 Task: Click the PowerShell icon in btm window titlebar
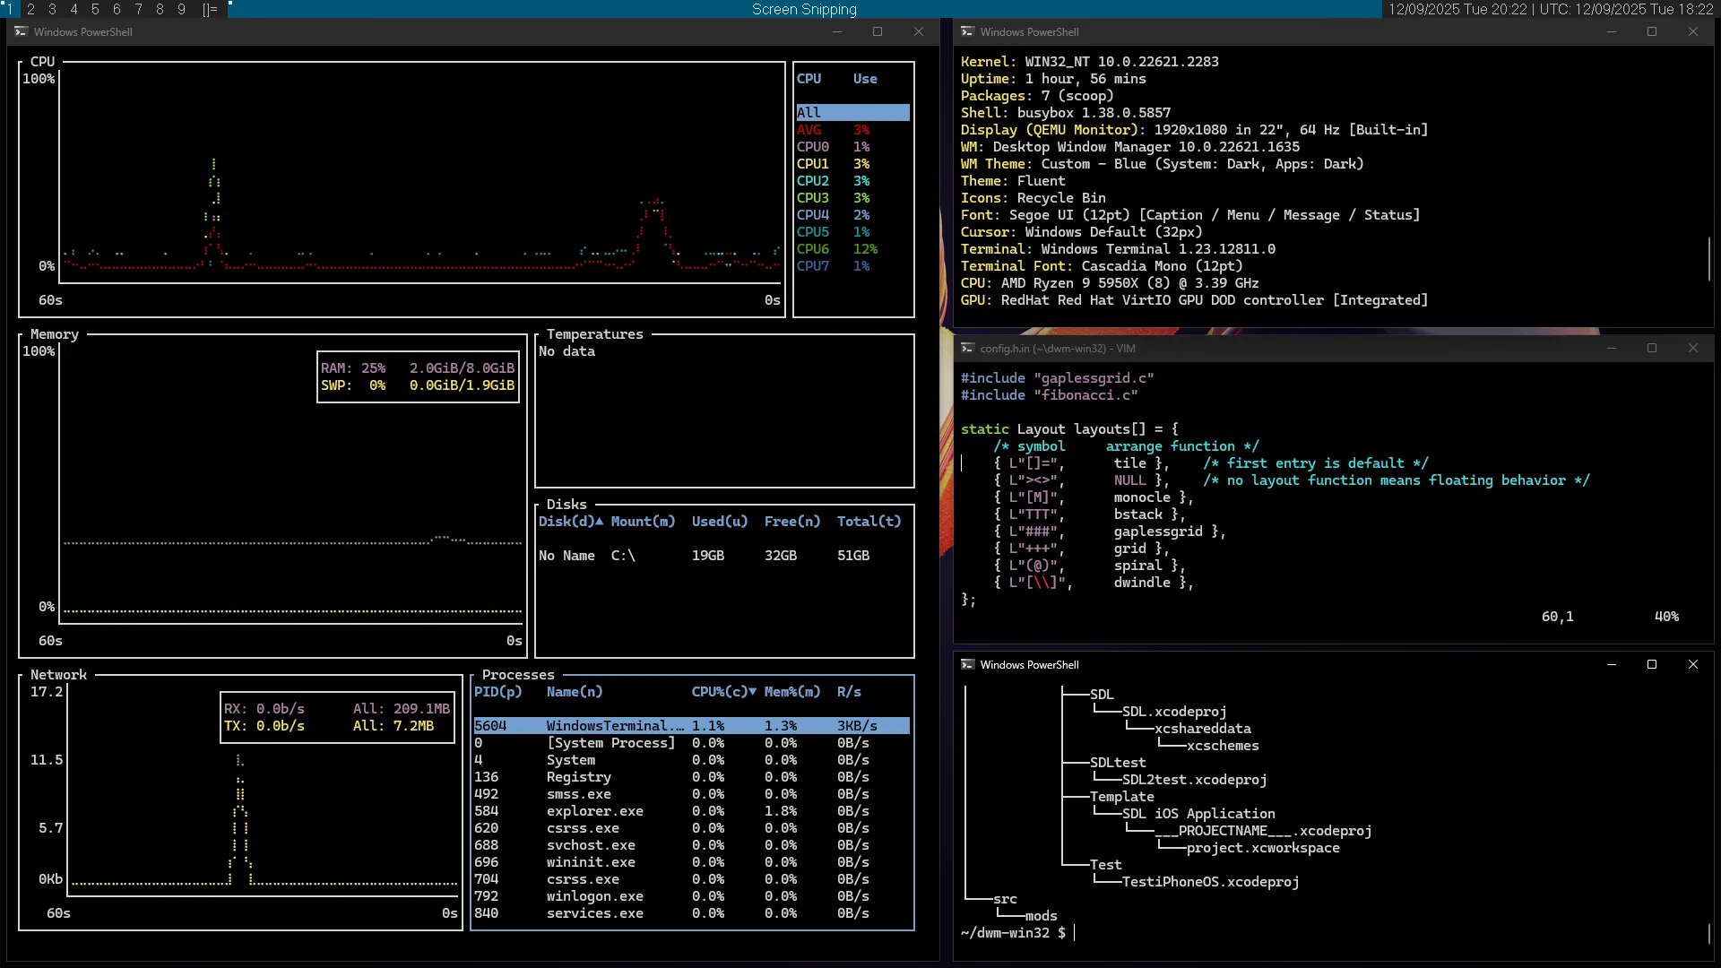(21, 31)
